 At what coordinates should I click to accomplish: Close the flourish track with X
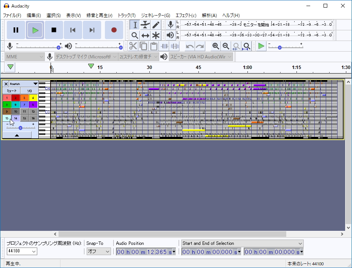point(6,84)
